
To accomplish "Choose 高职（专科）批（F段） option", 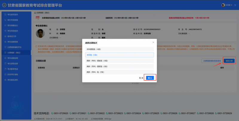I will click(119, 72).
